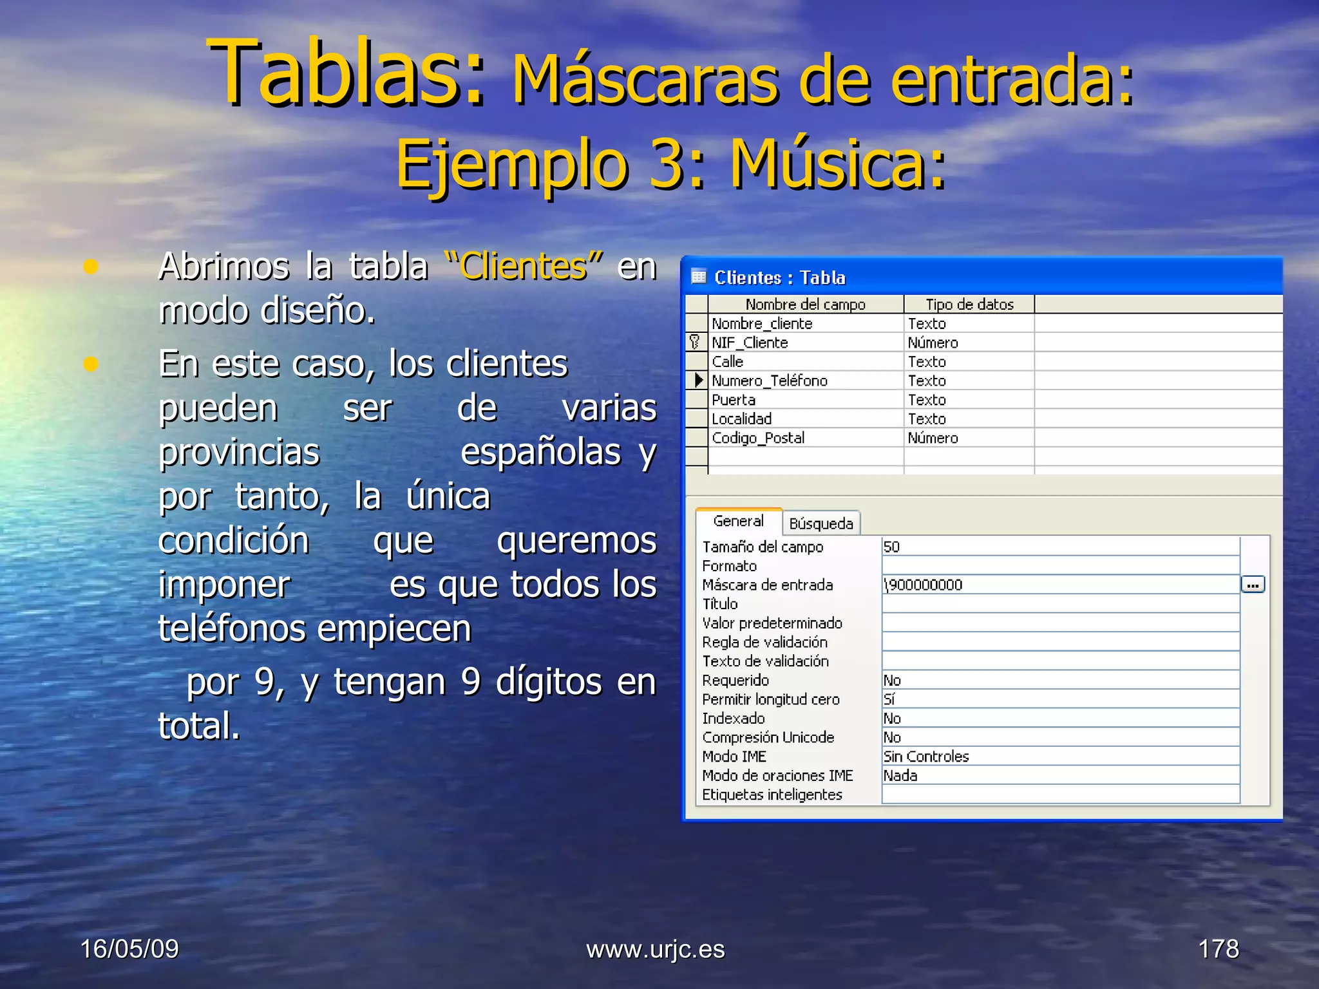
Task: Click the row selector beside Localidad
Action: pos(697,419)
